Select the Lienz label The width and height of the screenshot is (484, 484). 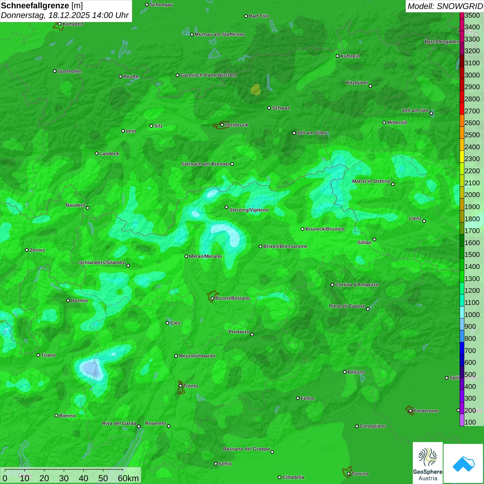415,218
